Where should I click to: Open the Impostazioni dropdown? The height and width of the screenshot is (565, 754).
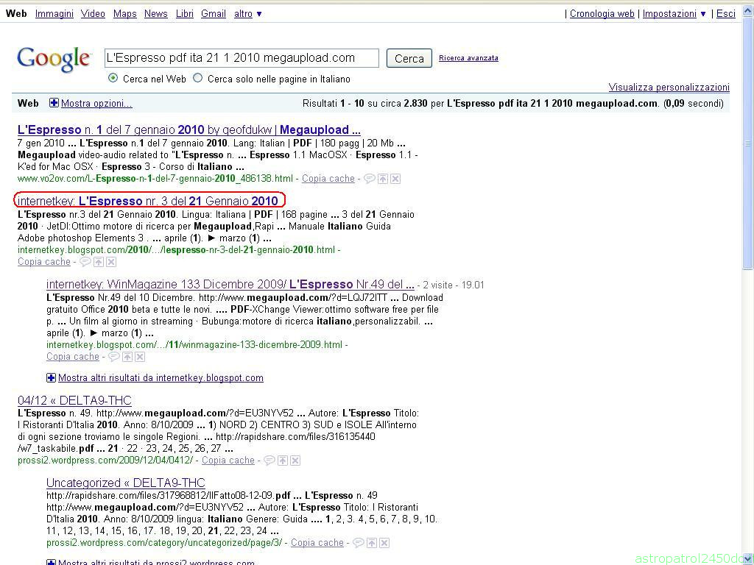click(674, 14)
